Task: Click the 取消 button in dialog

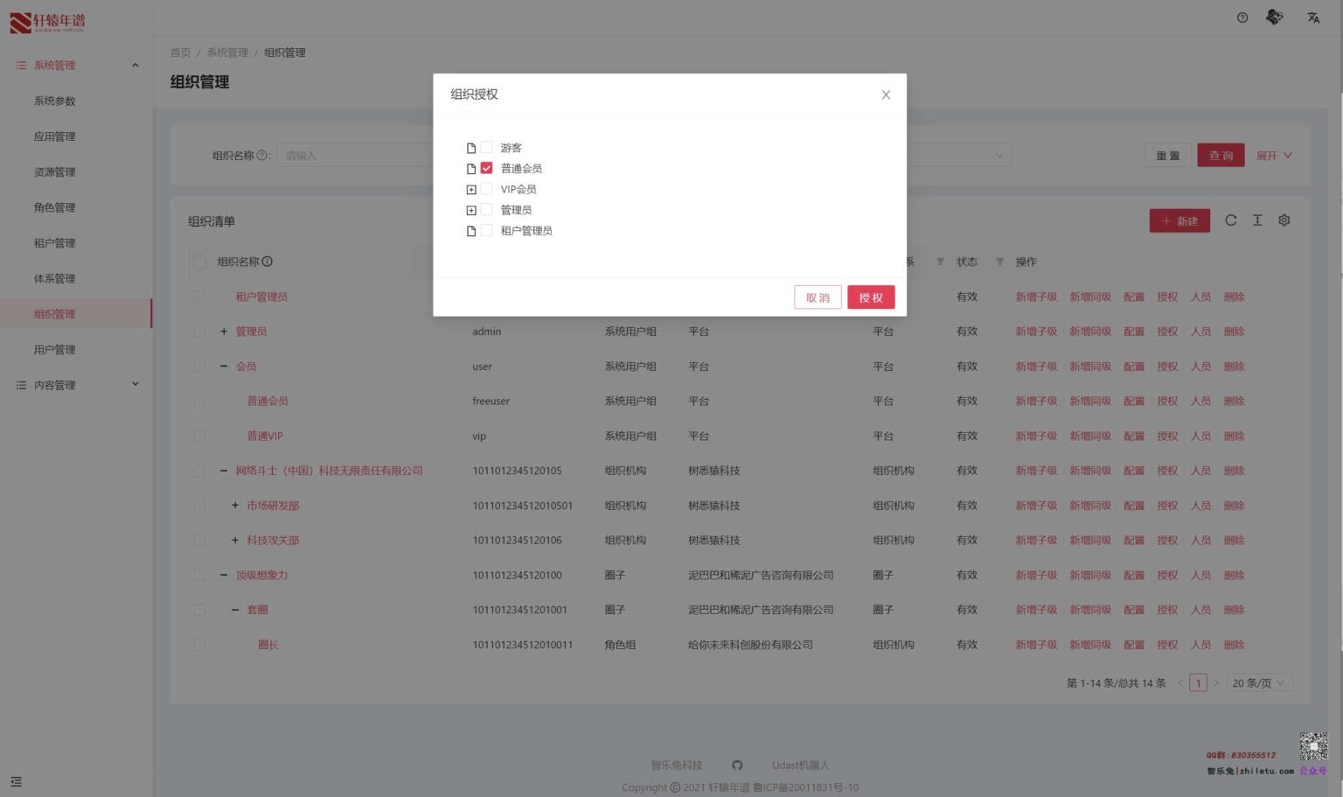Action: coord(818,297)
